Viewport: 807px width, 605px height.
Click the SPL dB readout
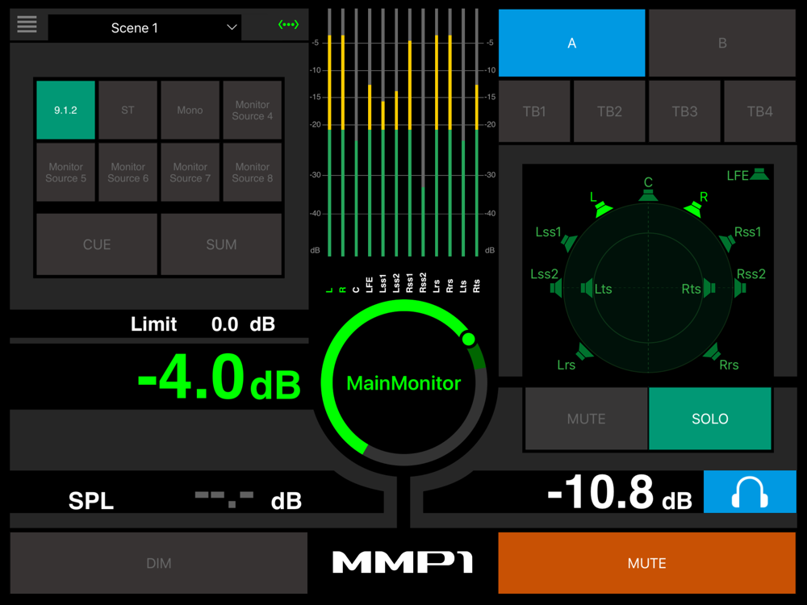(x=248, y=499)
